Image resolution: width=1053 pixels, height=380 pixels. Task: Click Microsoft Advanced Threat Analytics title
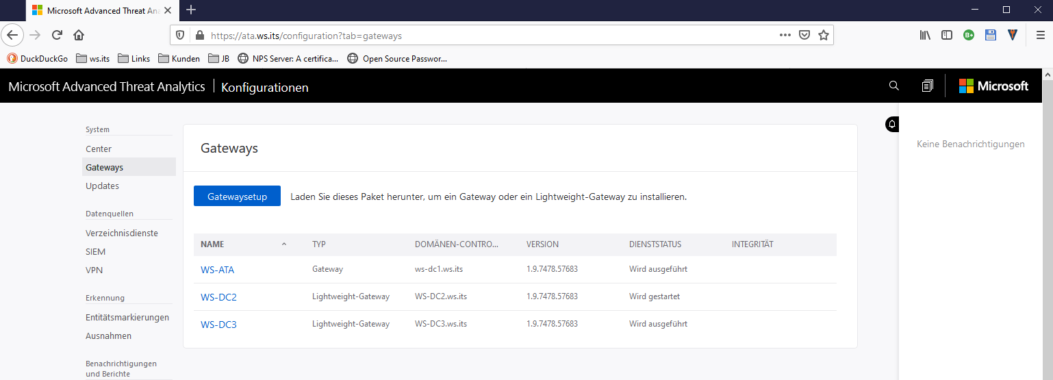(x=107, y=86)
